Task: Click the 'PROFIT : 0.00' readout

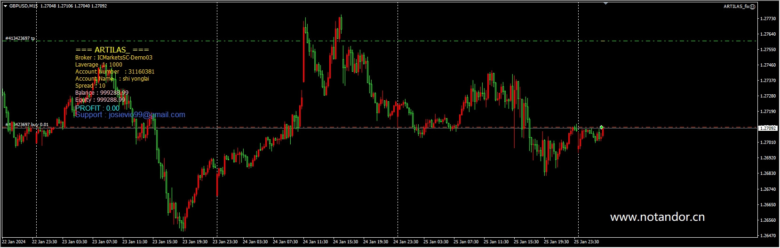Action: pyautogui.click(x=97, y=108)
